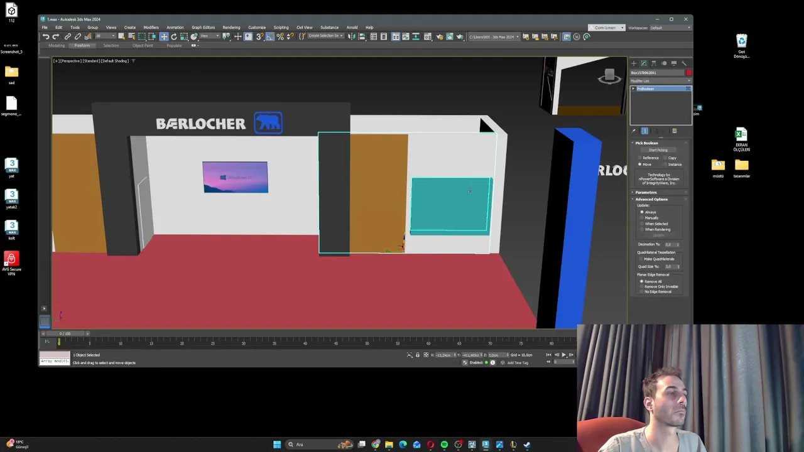Click the Pin Stack icon

(x=634, y=131)
